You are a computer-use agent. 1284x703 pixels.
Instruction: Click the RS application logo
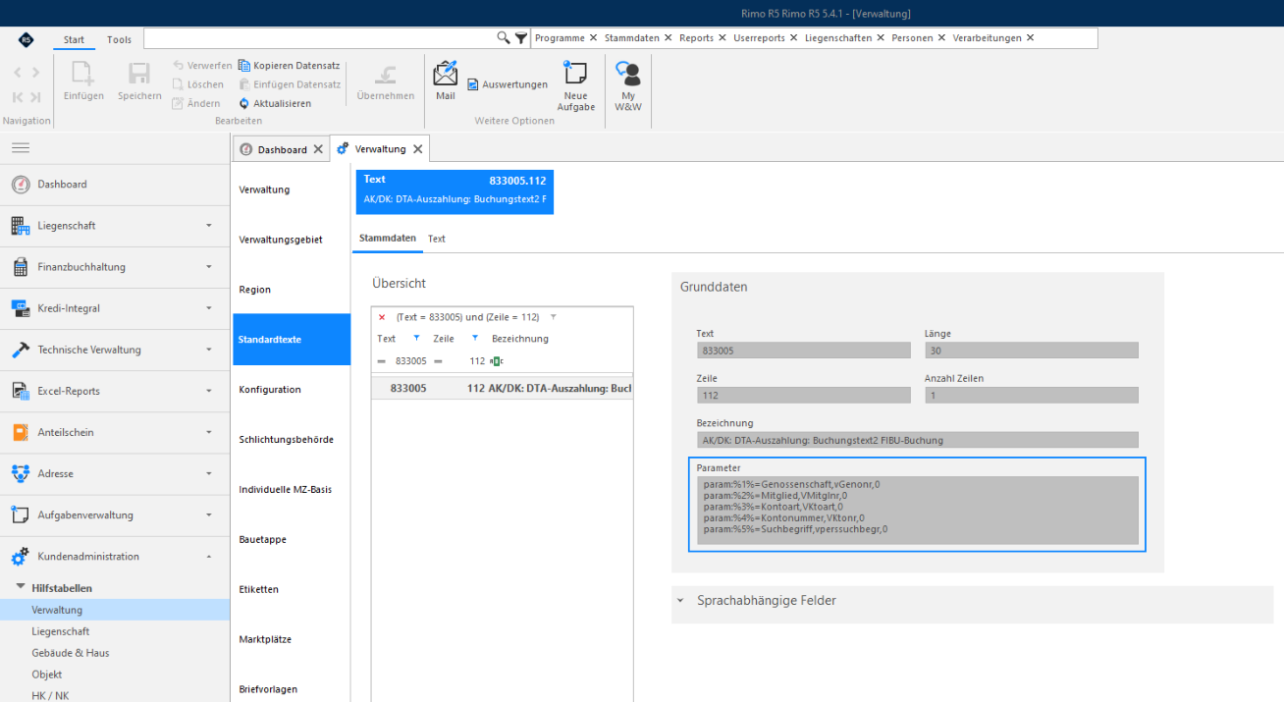26,39
